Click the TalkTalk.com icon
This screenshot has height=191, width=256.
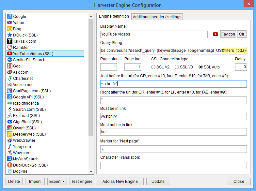[10, 41]
